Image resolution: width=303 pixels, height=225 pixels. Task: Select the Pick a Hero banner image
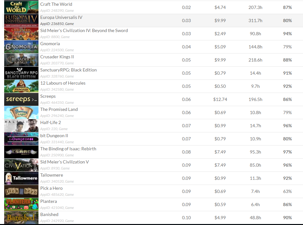(21, 191)
